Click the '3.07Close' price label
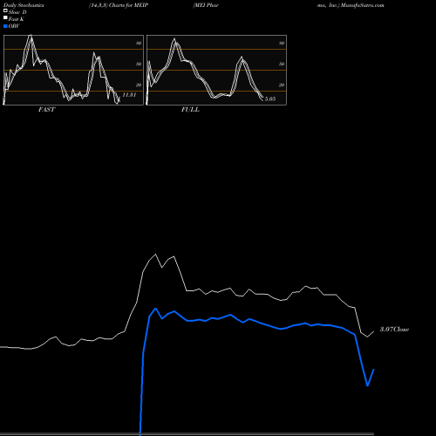The image size is (436, 436). click(394, 330)
